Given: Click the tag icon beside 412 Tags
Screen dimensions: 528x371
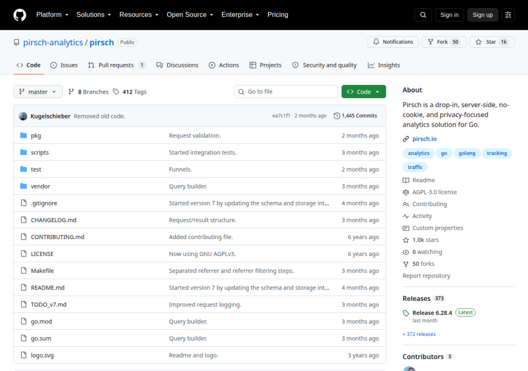Looking at the screenshot, I should pos(116,92).
